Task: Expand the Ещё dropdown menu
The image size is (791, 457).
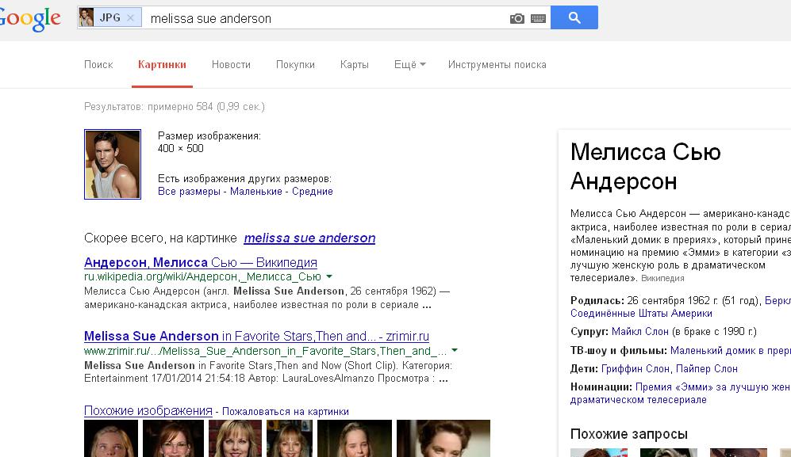Action: 409,64
